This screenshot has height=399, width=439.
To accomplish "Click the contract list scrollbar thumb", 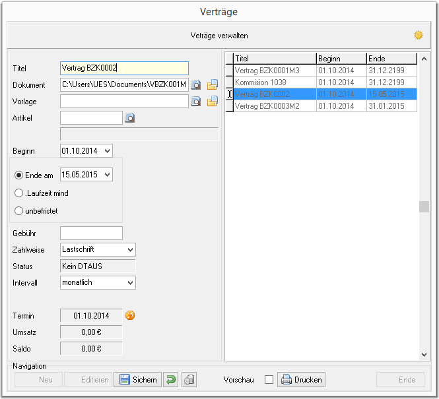I will [x=424, y=207].
